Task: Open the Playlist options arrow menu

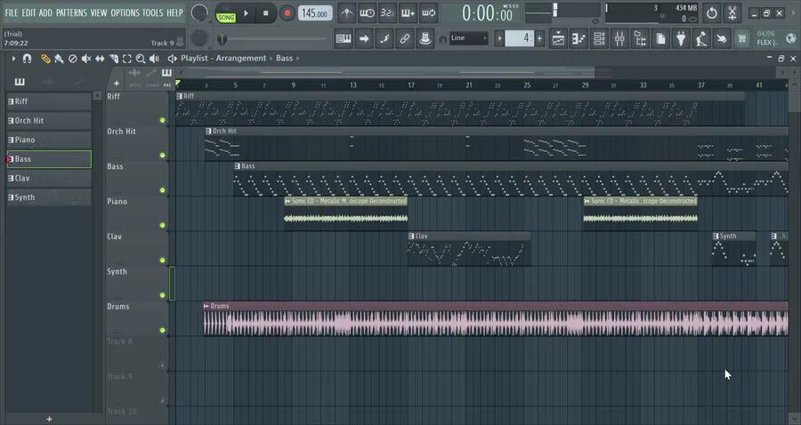Action: point(13,59)
